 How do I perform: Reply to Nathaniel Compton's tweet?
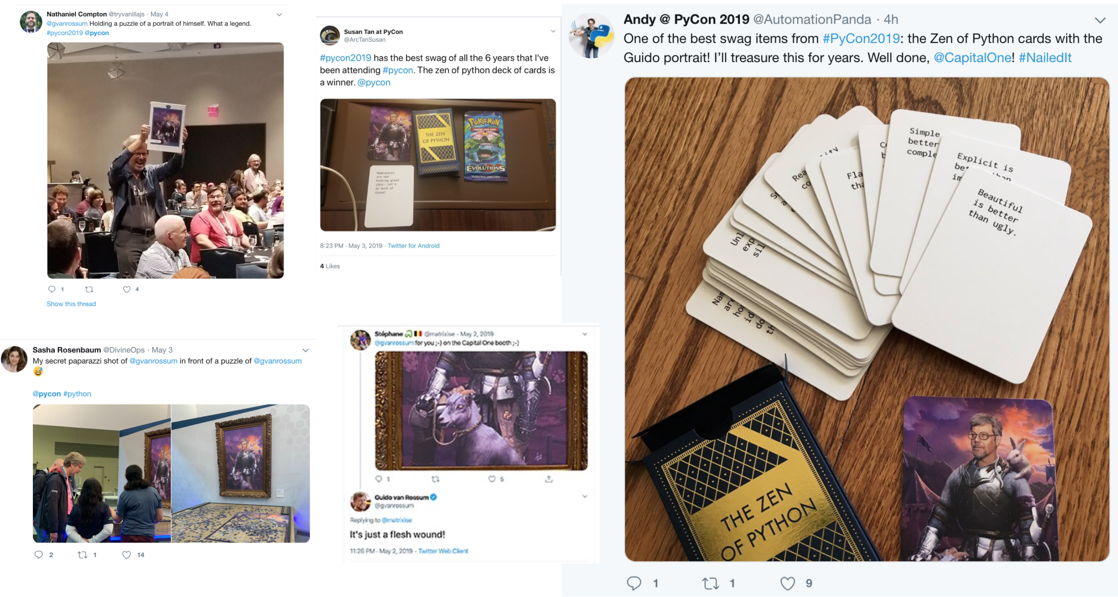click(x=52, y=289)
